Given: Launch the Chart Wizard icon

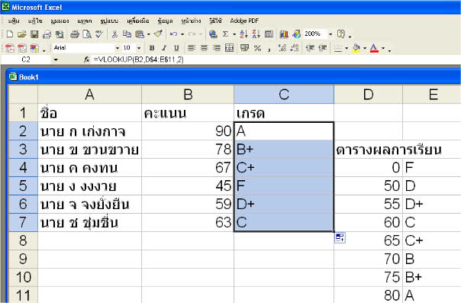Looking at the screenshot, I should coord(284,34).
